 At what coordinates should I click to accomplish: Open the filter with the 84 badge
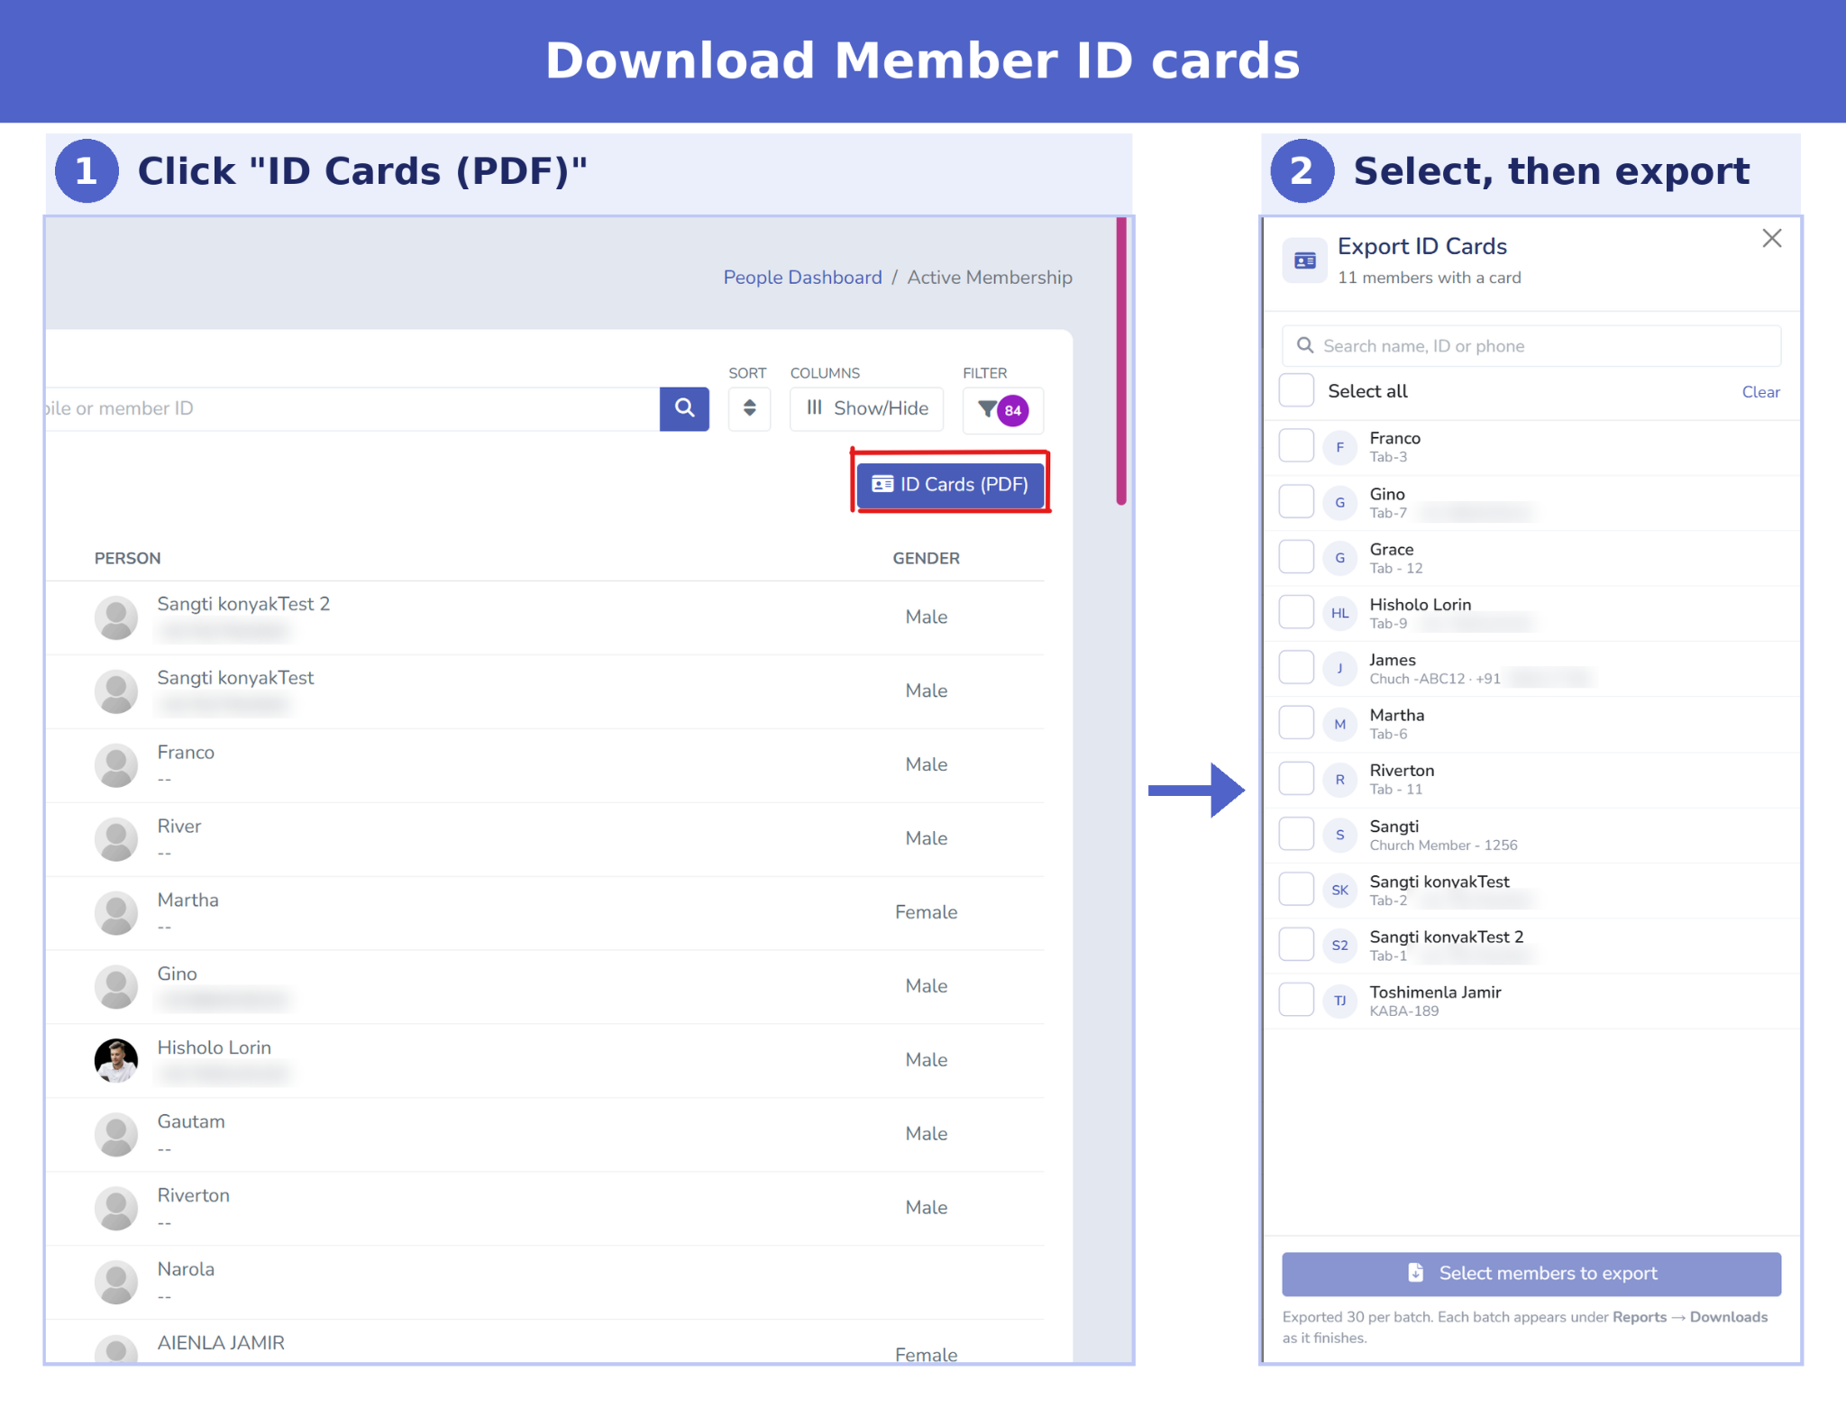pyautogui.click(x=1002, y=410)
